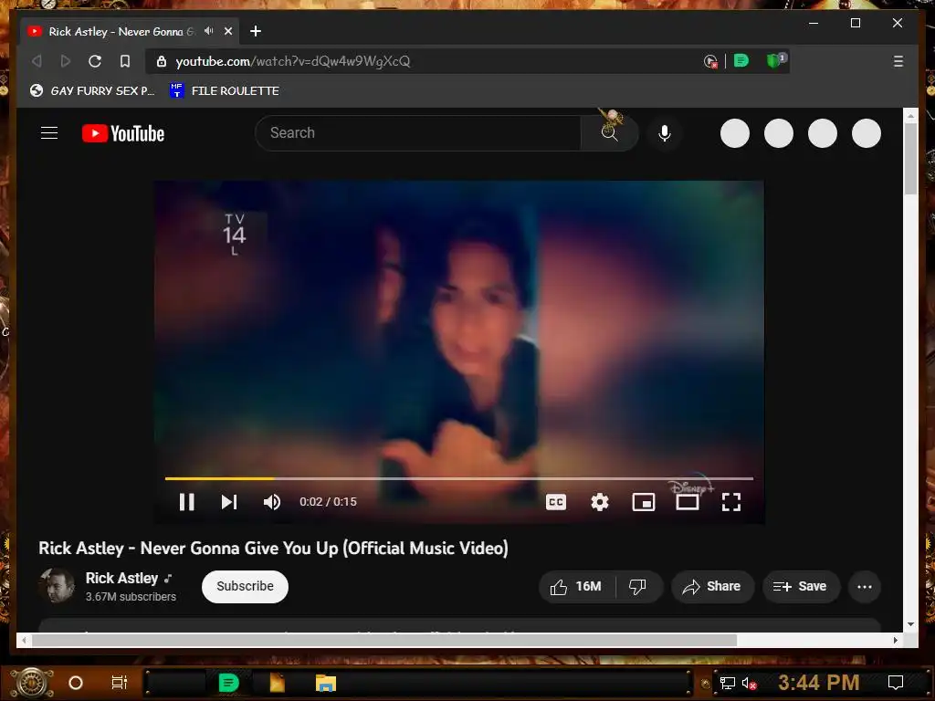Click the address bar URL

point(293,61)
